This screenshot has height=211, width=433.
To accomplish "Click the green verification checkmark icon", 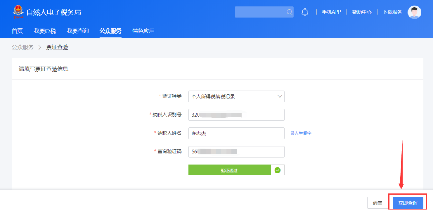I will pos(277,170).
